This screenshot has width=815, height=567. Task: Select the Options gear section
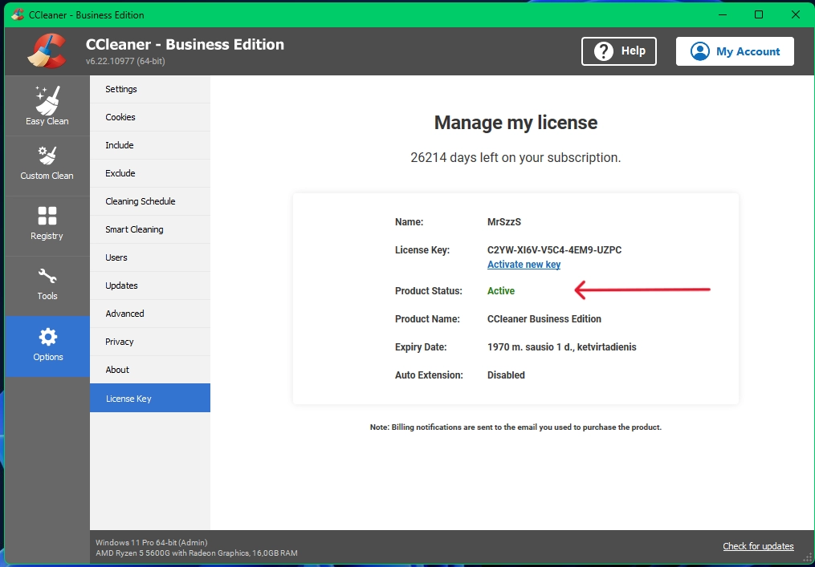47,346
